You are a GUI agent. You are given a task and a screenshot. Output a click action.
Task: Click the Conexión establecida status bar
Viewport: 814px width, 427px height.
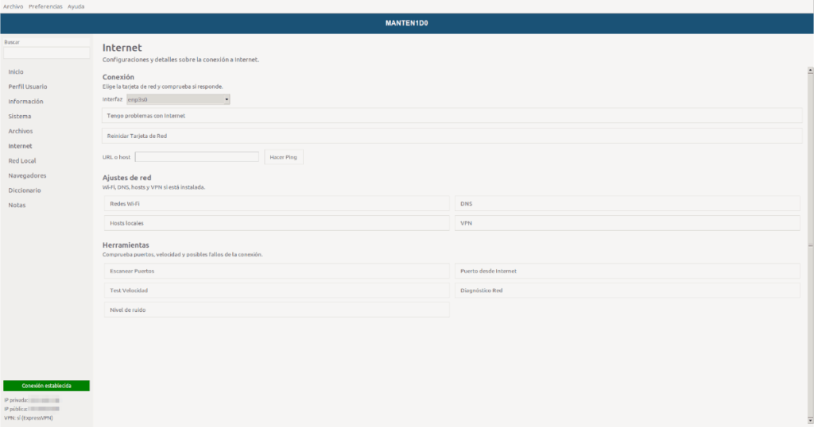click(x=46, y=386)
